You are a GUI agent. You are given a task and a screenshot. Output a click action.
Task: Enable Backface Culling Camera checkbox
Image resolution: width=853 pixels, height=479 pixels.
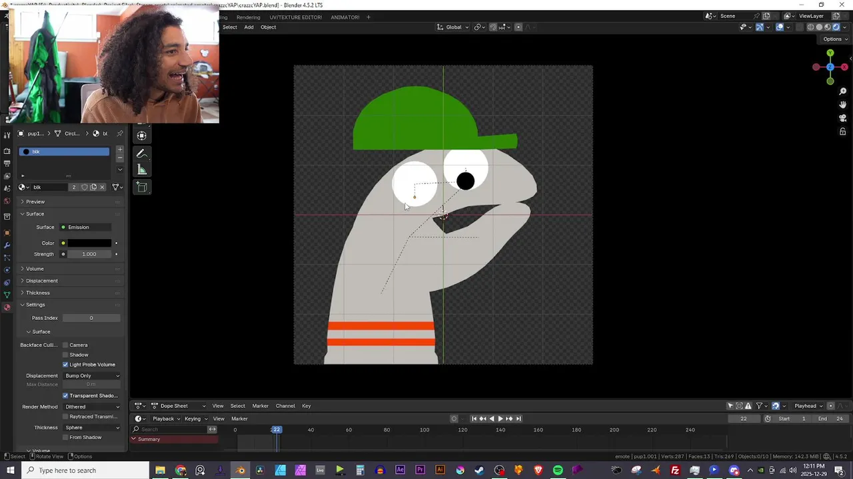[x=65, y=345]
